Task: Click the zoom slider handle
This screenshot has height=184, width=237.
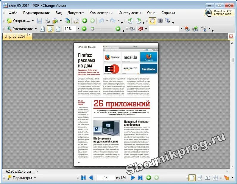Action: [x=92, y=29]
